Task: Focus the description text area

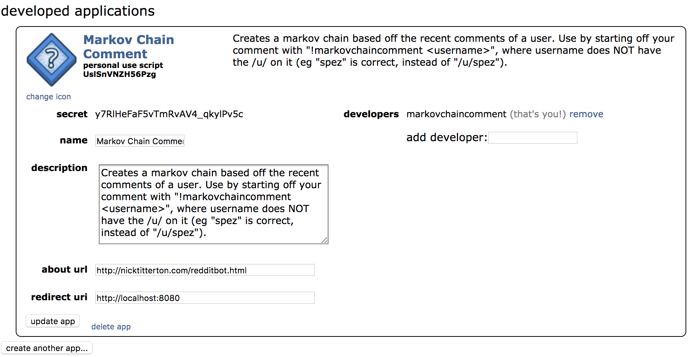Action: pos(213,204)
